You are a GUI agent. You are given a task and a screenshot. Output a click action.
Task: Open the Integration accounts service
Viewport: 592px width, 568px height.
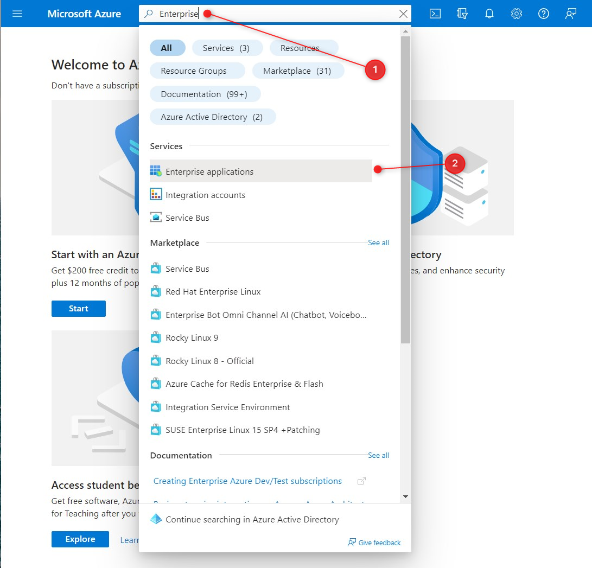(x=205, y=195)
